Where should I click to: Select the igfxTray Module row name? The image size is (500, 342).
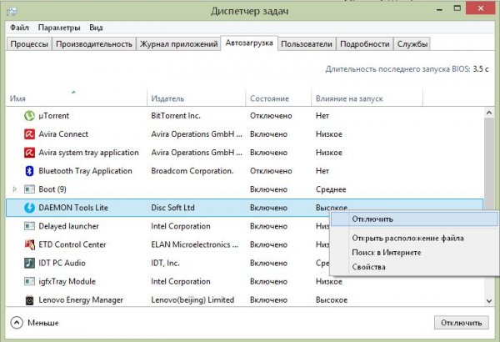67,281
